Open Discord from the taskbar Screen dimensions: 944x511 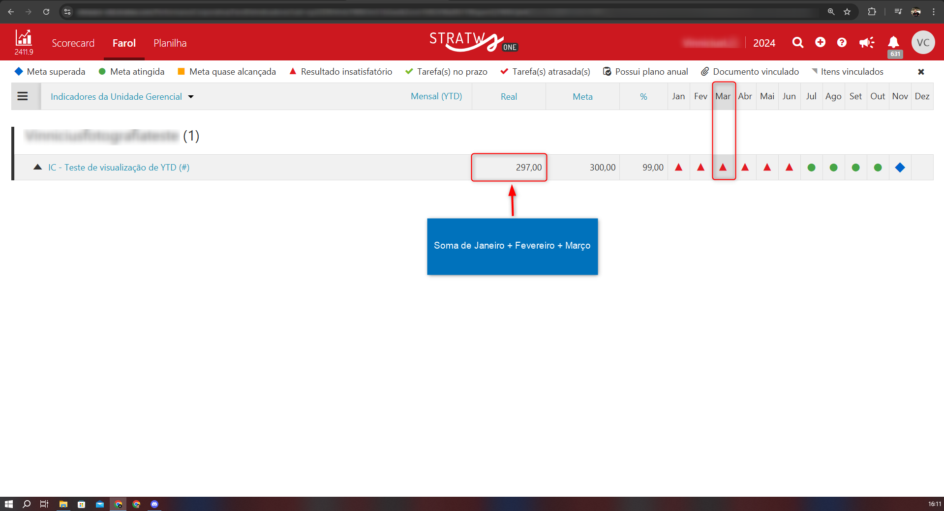click(154, 504)
